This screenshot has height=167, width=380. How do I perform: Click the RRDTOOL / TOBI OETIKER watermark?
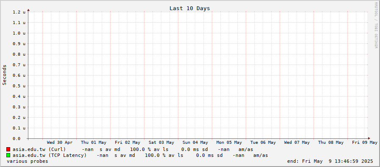[376, 25]
